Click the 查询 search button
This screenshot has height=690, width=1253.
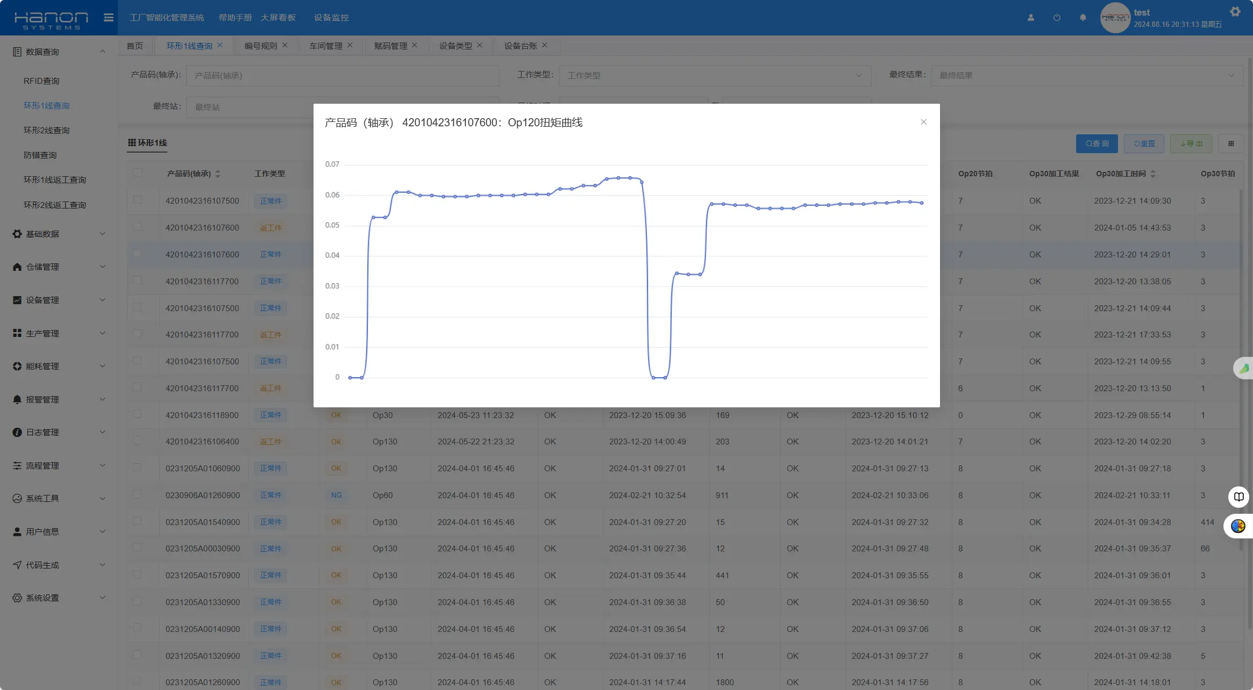[x=1097, y=143]
